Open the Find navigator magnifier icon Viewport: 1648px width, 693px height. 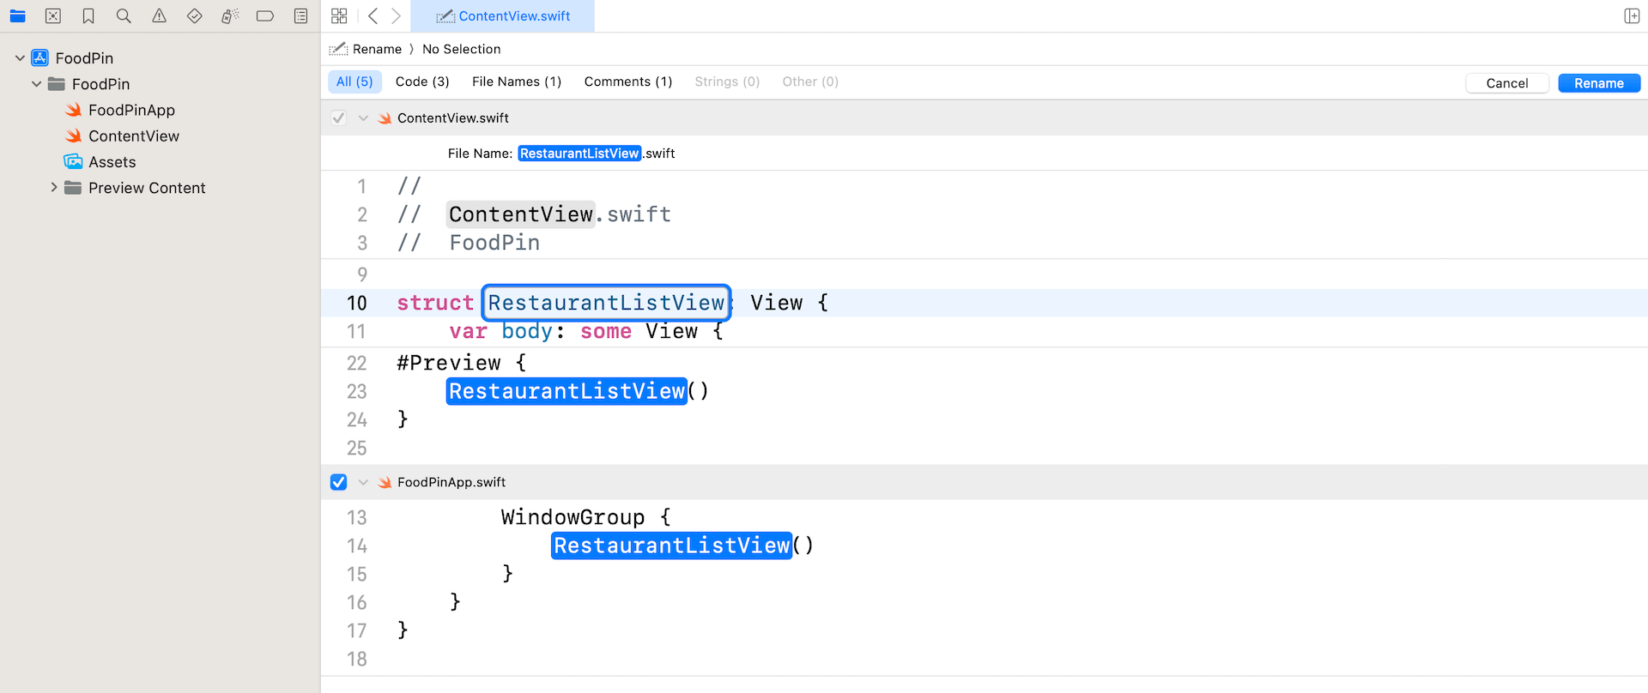click(x=124, y=16)
